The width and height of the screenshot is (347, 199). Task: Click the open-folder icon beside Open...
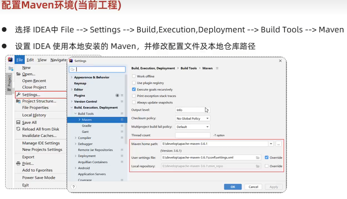pyautogui.click(x=19, y=74)
